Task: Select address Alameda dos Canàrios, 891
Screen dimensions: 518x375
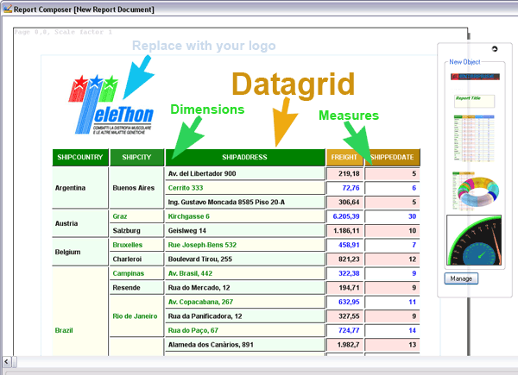Action: [x=245, y=345]
